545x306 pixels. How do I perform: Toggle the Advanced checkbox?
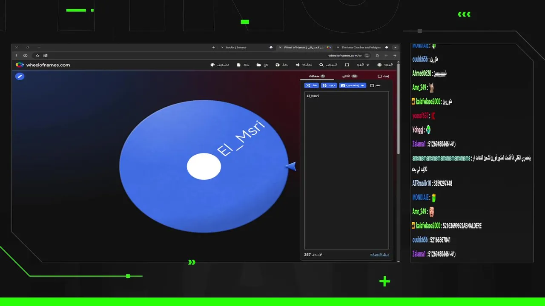click(372, 85)
